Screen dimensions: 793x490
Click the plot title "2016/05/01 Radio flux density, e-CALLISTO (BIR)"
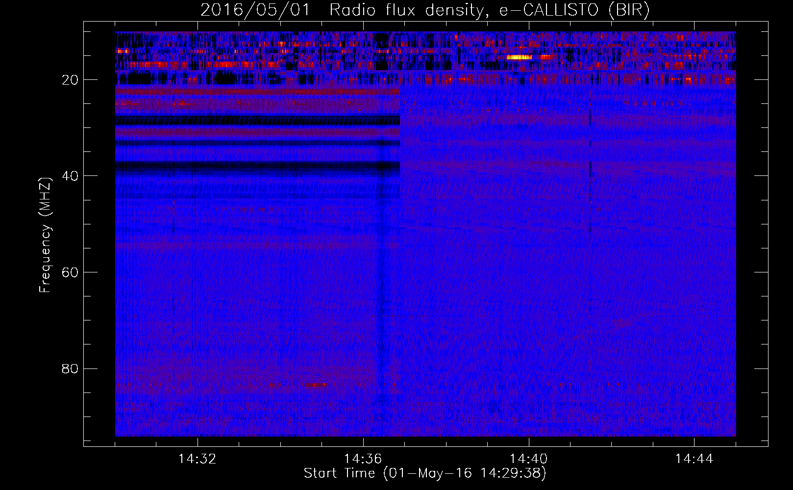[x=425, y=10]
